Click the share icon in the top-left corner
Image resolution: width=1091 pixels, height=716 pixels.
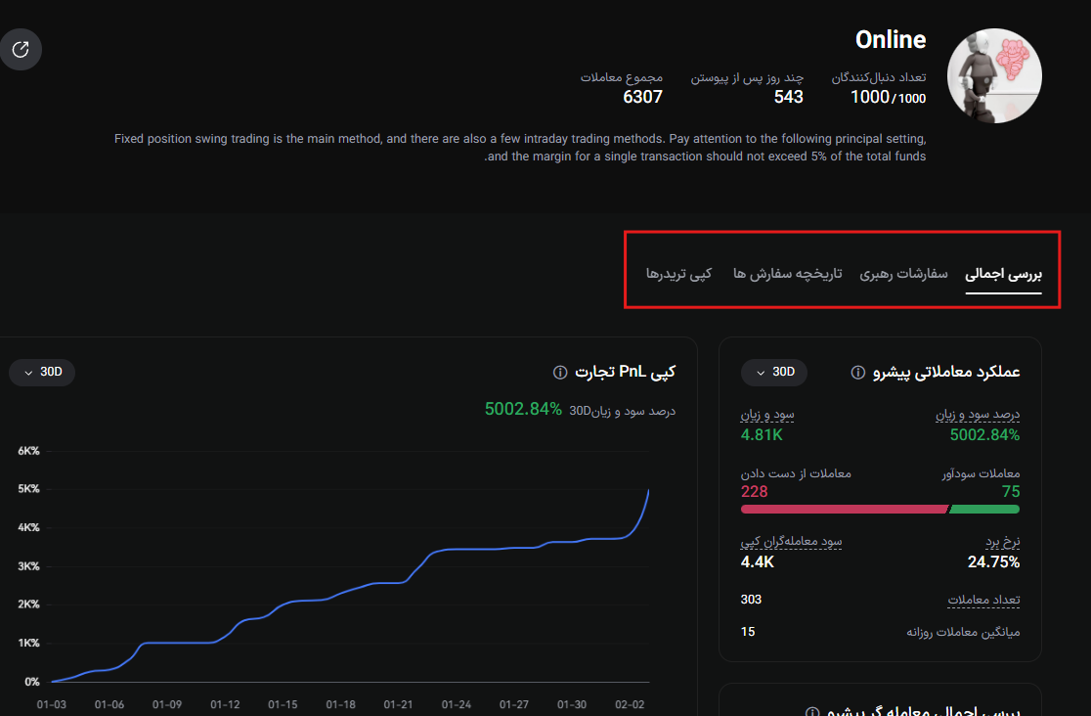pyautogui.click(x=21, y=49)
